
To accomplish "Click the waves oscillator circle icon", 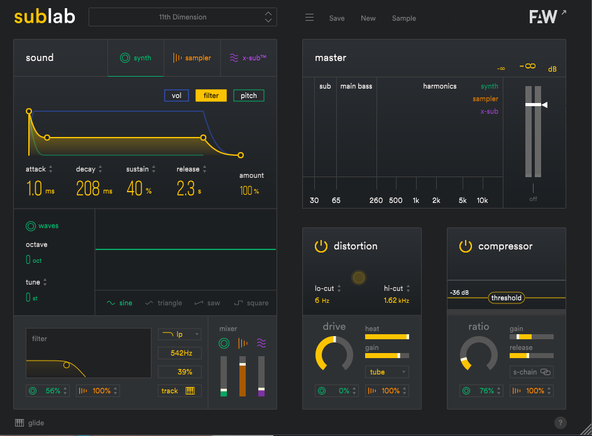I will (x=31, y=226).
